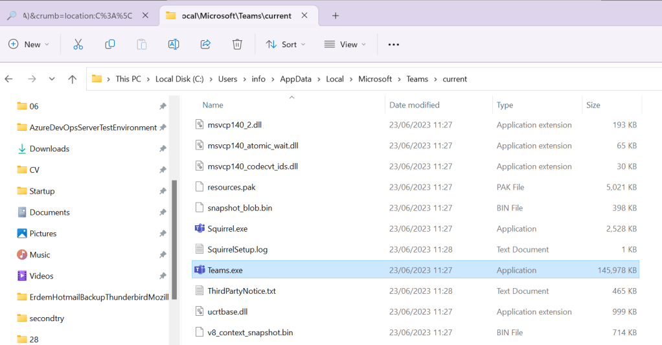662x345 pixels.
Task: Select ThirdPartyNotice.txt file
Action: pos(415,291)
